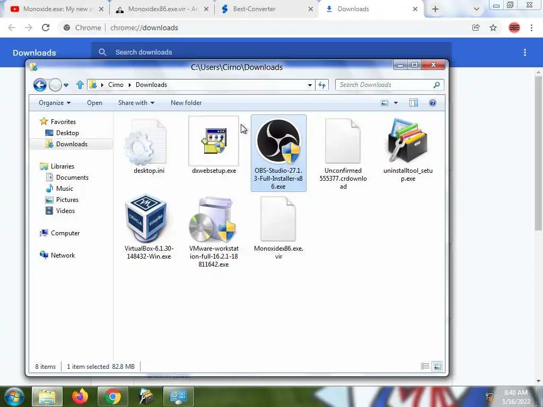Open the Libraries node
543x407 pixels.
tap(63, 166)
